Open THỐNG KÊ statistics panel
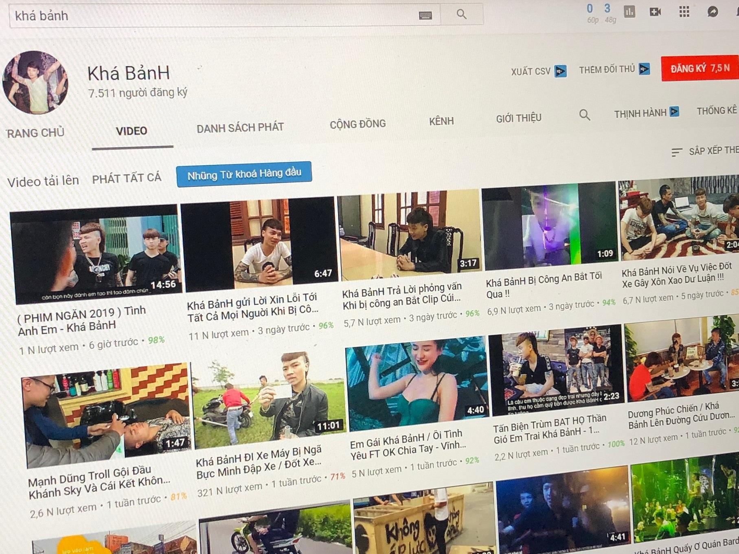This screenshot has width=739, height=554. coord(717,111)
